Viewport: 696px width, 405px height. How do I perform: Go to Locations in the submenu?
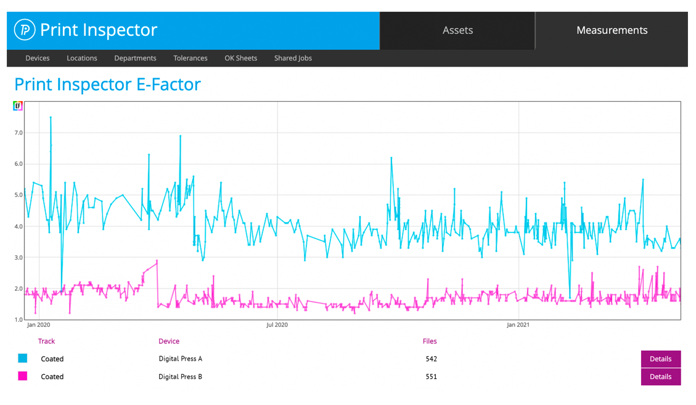82,58
